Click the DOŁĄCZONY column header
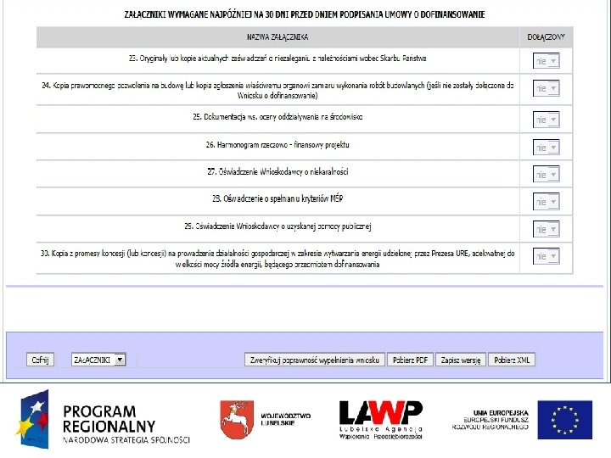 click(546, 37)
